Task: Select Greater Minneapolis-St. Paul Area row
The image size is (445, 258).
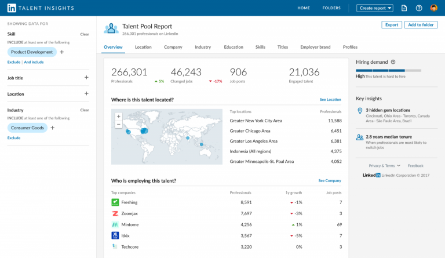Action: tap(286, 162)
